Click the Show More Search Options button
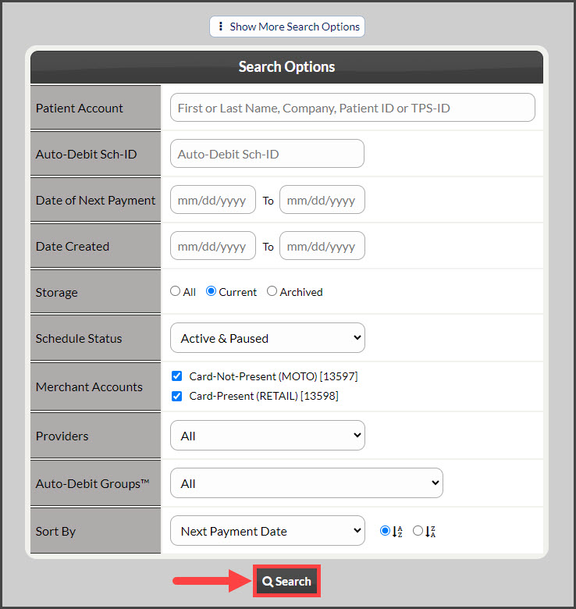This screenshot has height=609, width=576. tap(287, 27)
